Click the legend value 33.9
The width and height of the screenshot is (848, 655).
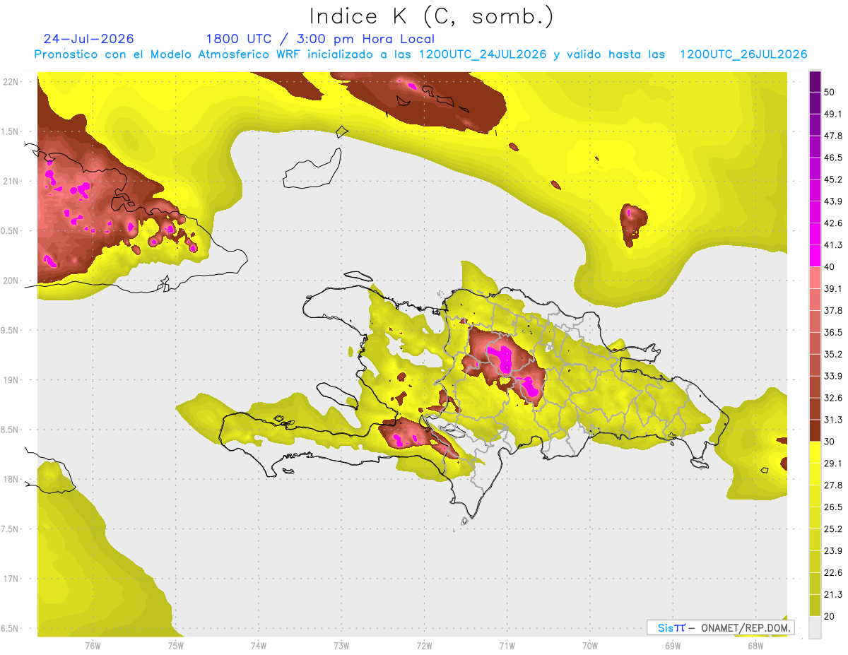[833, 376]
